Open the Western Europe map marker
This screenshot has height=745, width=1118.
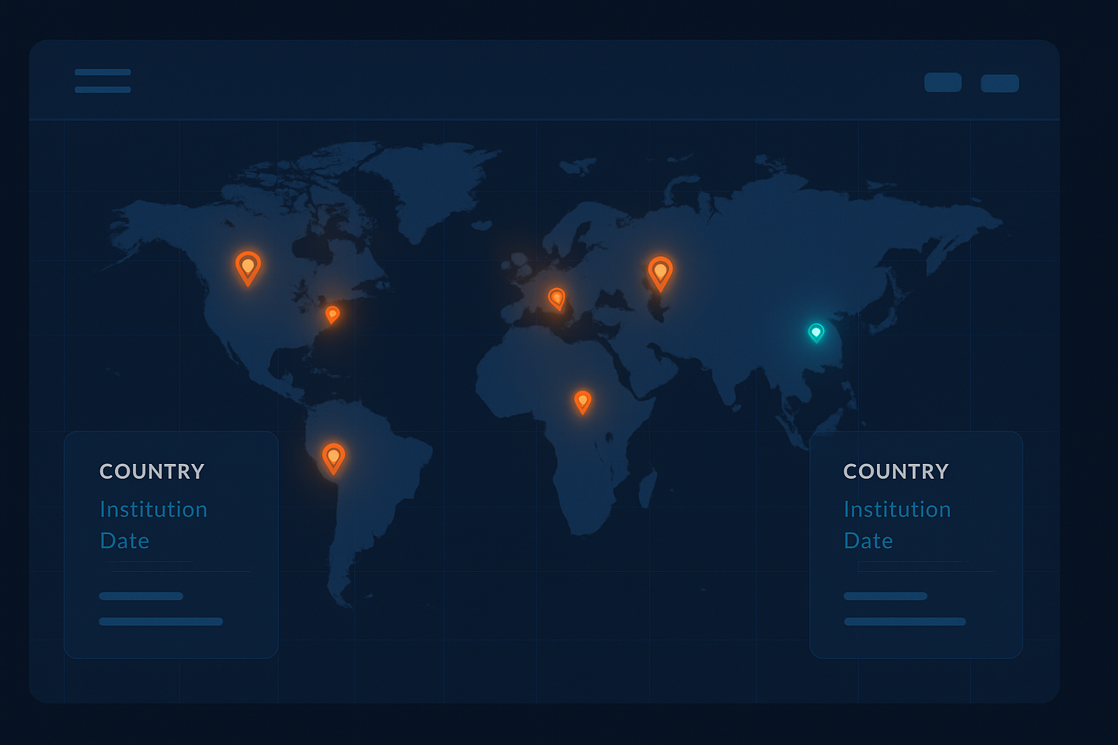point(558,297)
